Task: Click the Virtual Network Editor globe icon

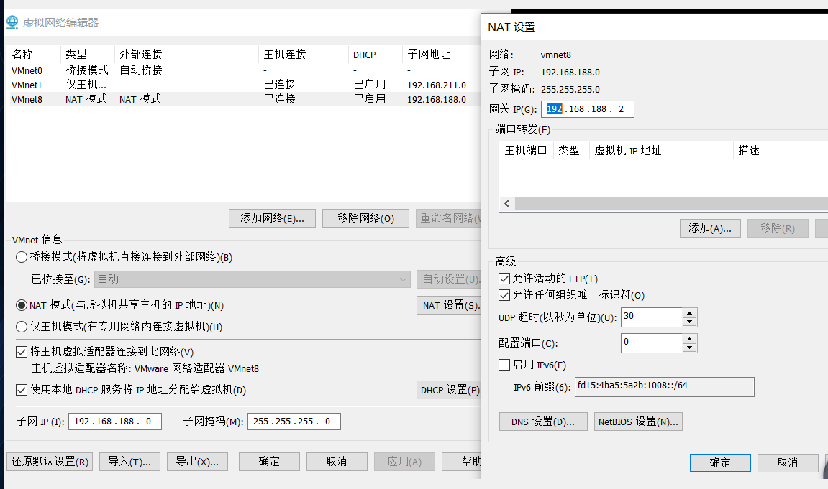Action: [x=12, y=22]
